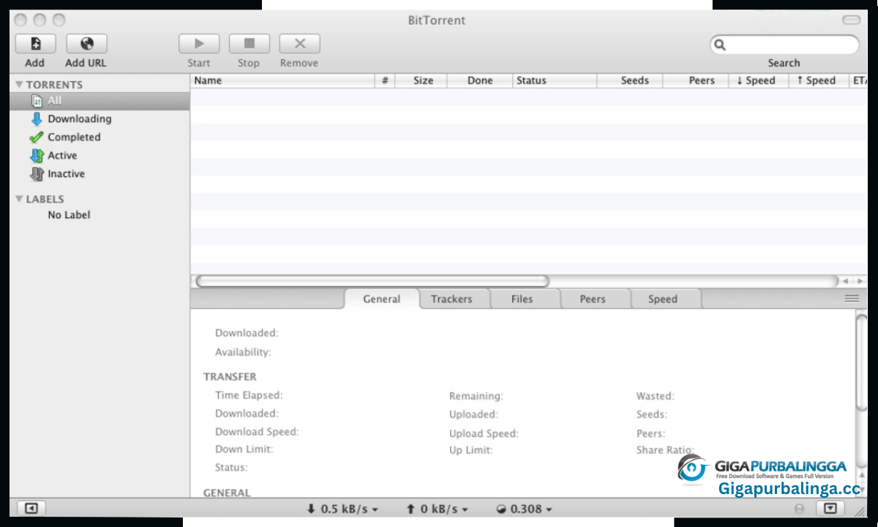Image resolution: width=878 pixels, height=527 pixels.
Task: Sort by the # column header
Action: pyautogui.click(x=385, y=81)
